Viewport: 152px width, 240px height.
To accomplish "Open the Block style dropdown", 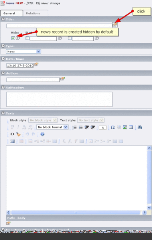I will pos(43,120).
